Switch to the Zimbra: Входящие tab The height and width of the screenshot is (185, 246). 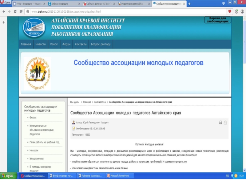coord(64,4)
